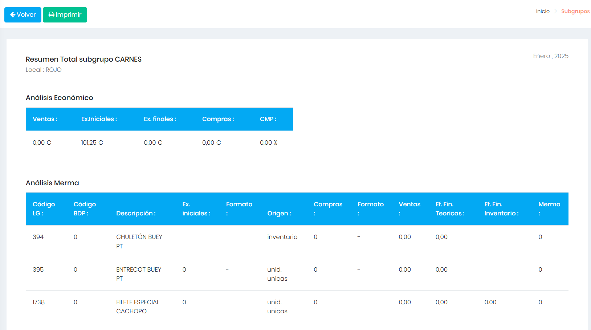Click the Origen column header
591x330 pixels.
click(x=279, y=213)
